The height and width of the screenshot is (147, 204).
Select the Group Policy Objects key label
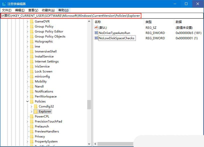[50, 36]
